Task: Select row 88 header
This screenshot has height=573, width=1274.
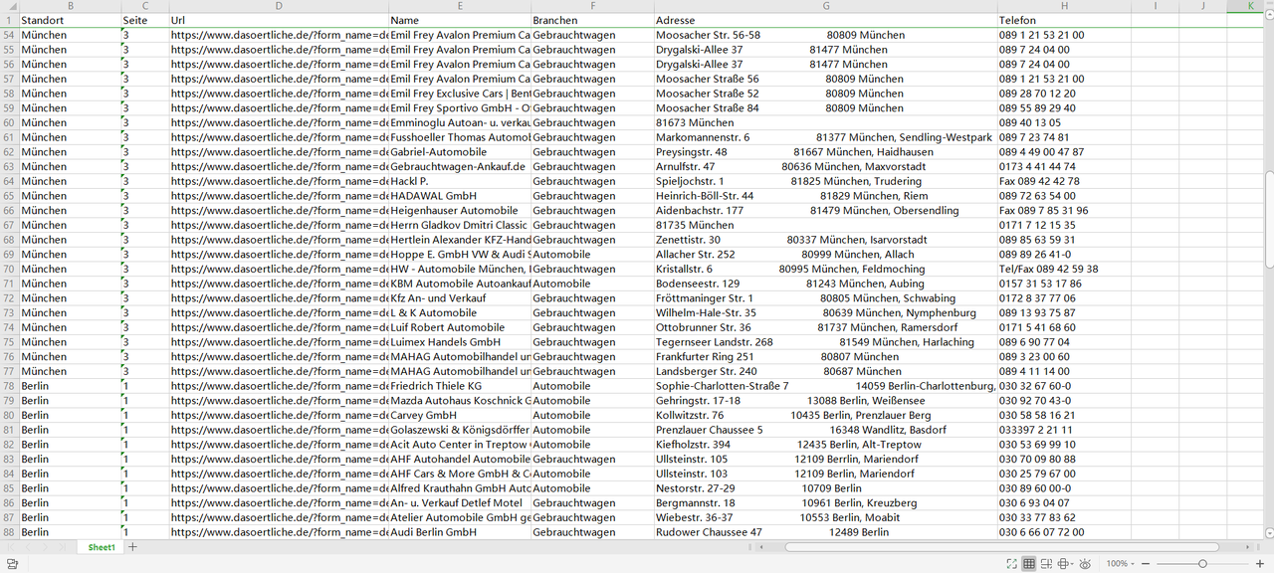Action: coord(9,532)
